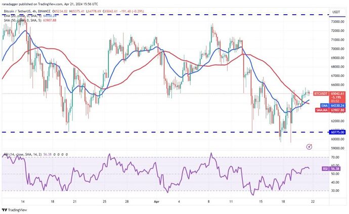Click the 25 label on the date axis
The width and height of the screenshot is (349, 214).
pos(105,202)
